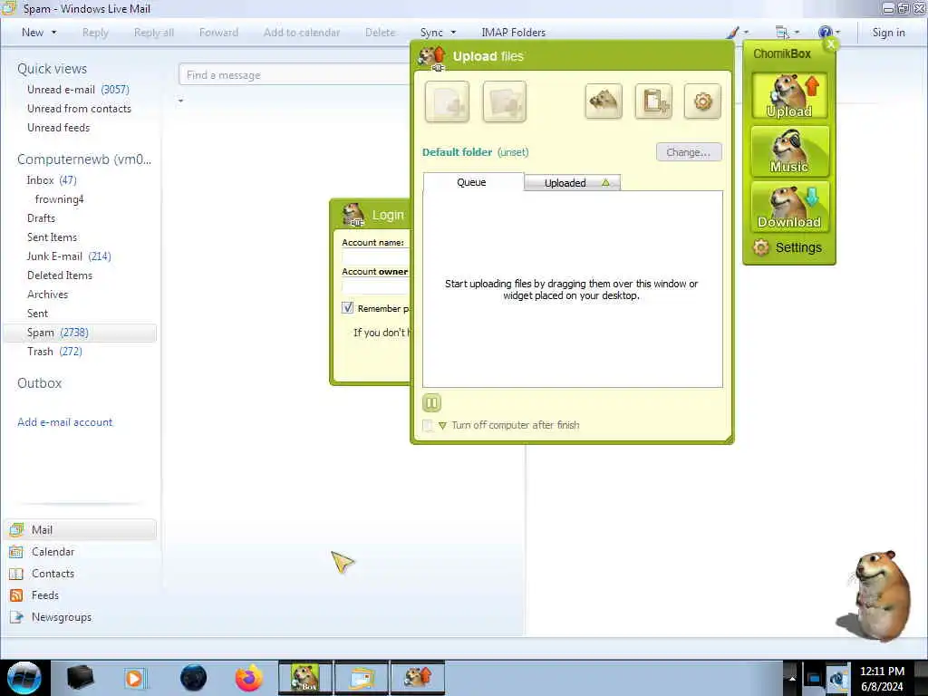This screenshot has height=696, width=928.
Task: Open Firefox from the taskbar
Action: coord(248,678)
